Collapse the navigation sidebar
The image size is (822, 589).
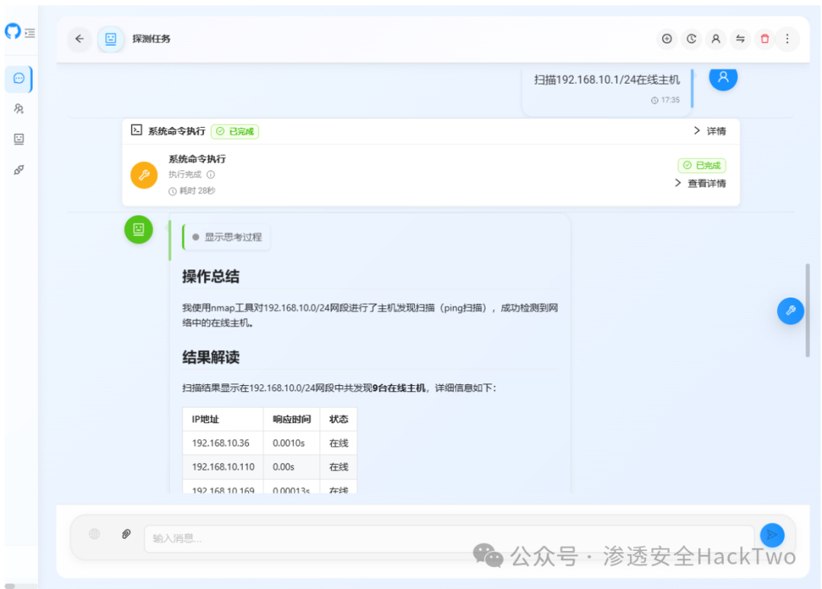(30, 33)
